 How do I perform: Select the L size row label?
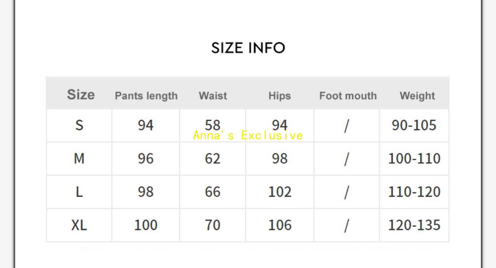pos(79,192)
